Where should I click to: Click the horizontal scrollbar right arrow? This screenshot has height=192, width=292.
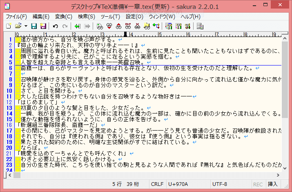tap(278, 175)
